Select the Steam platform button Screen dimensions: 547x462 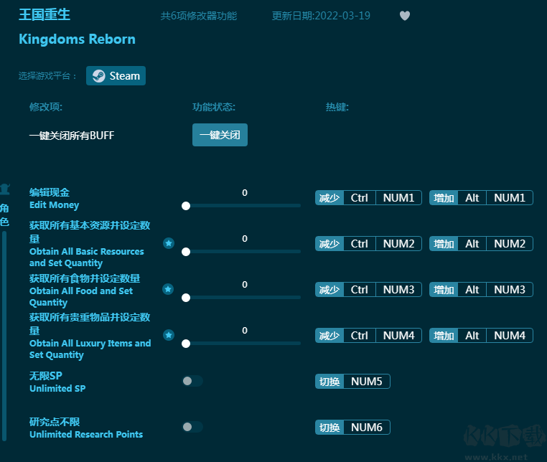(116, 75)
